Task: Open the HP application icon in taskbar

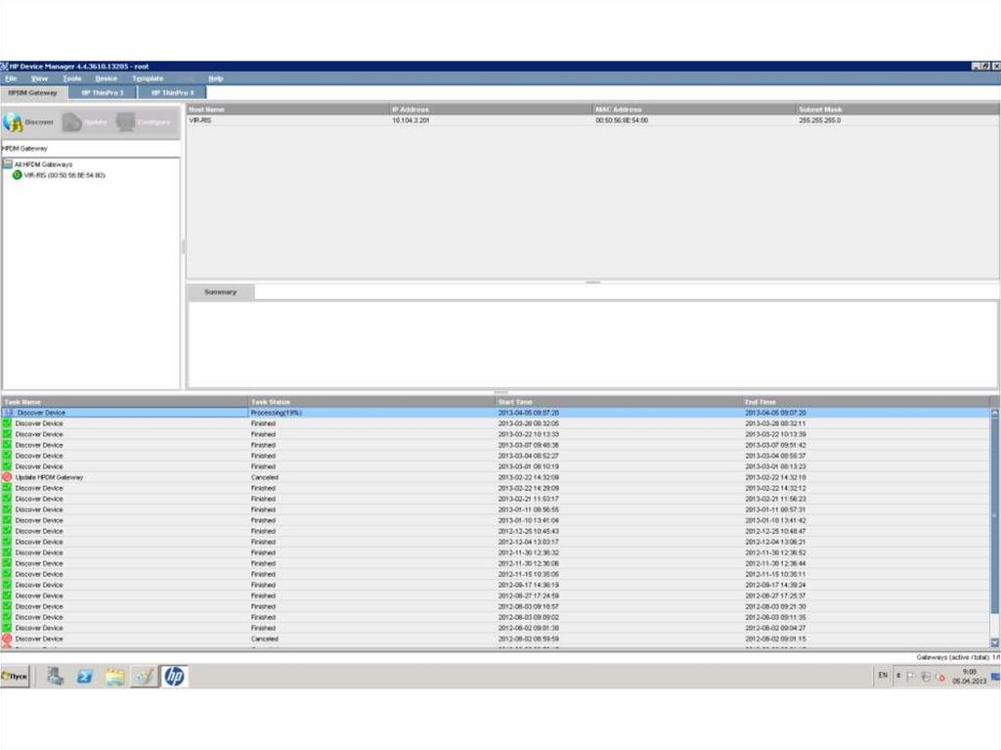Action: 174,676
